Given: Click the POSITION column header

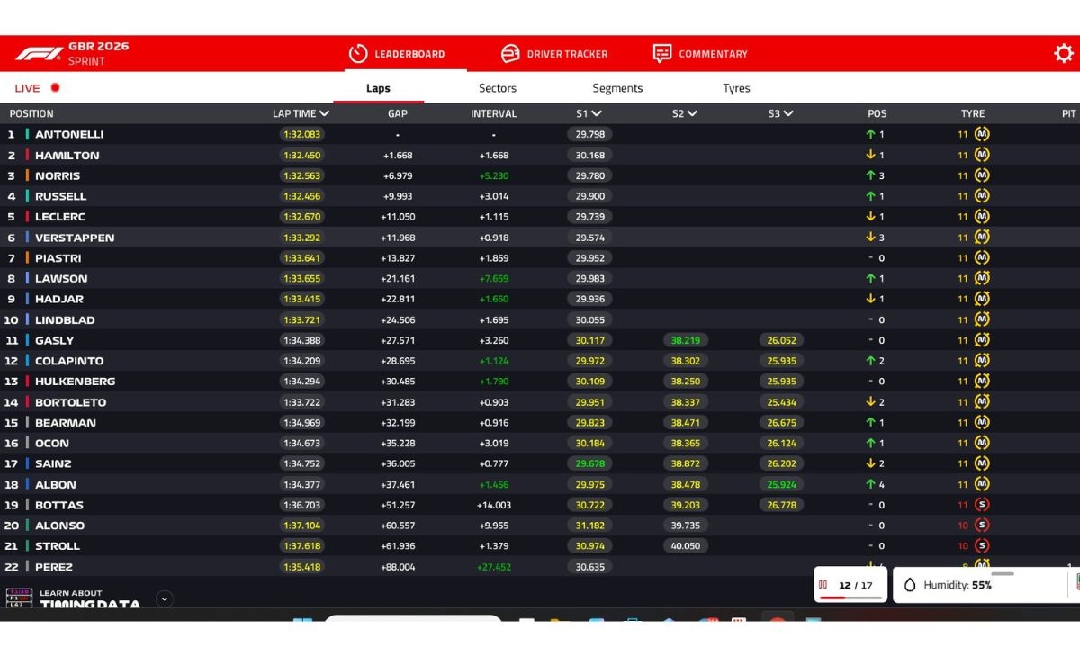Looking at the screenshot, I should point(31,113).
